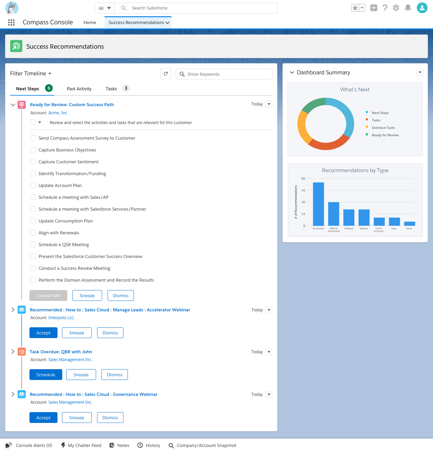The width and height of the screenshot is (433, 452).
Task: Toggle the select-all activities checkbox
Action: (x=33, y=122)
